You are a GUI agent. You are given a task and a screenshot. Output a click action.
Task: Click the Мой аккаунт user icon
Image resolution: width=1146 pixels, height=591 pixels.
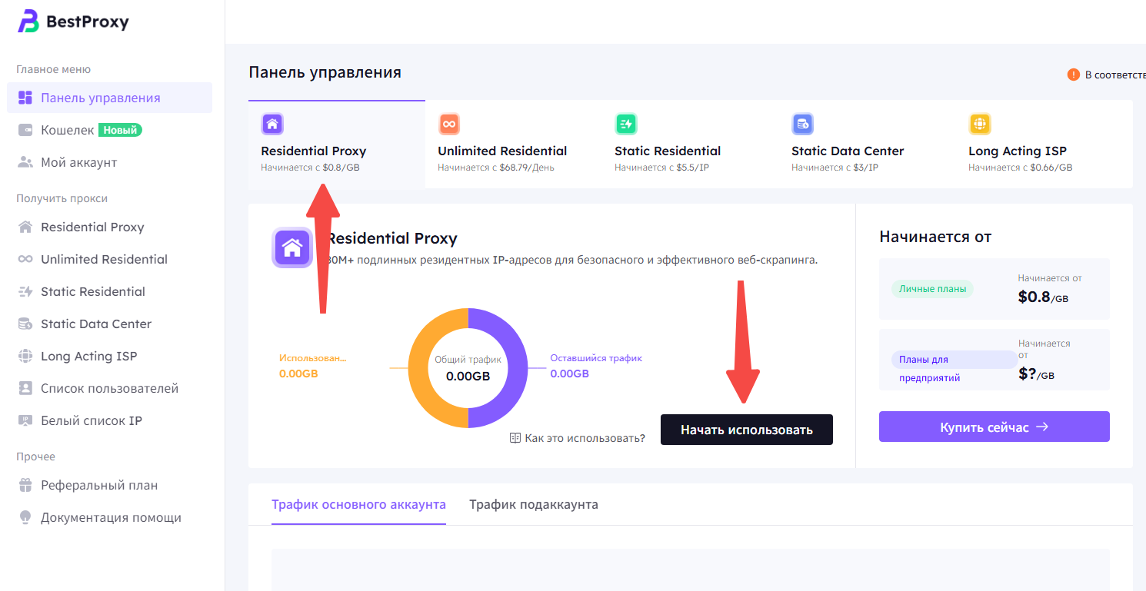(25, 163)
